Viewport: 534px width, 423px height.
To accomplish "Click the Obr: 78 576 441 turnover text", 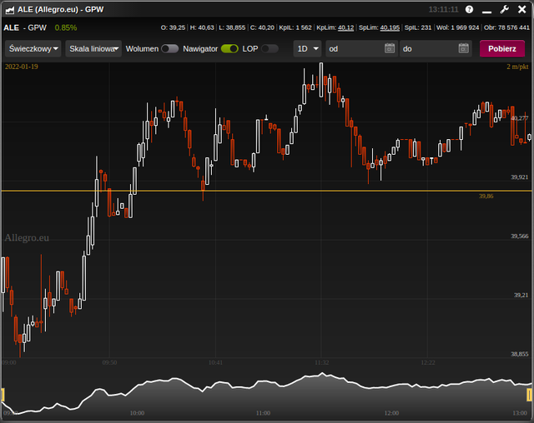I will click(506, 27).
